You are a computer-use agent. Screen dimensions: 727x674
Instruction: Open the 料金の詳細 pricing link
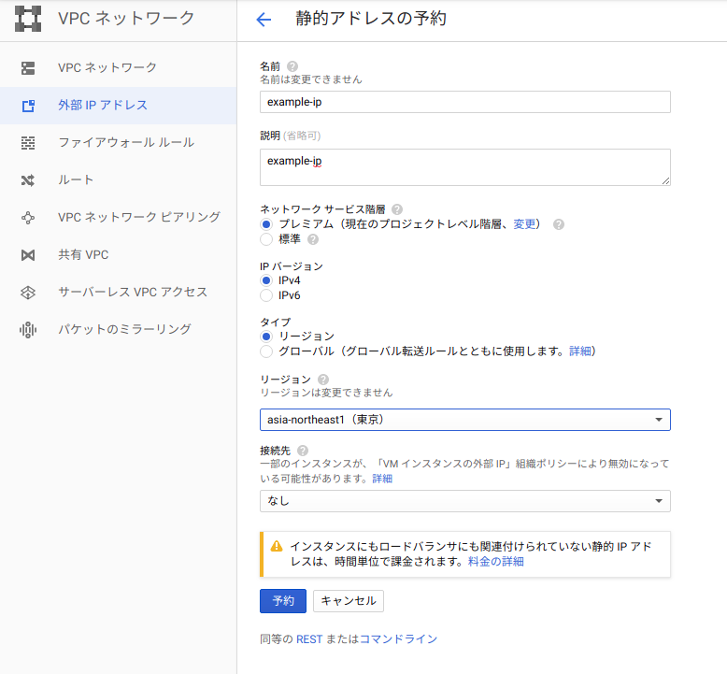(495, 562)
